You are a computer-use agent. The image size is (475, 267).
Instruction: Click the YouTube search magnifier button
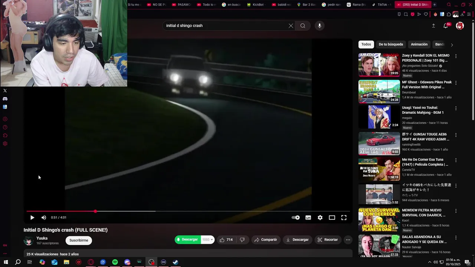pyautogui.click(x=303, y=26)
